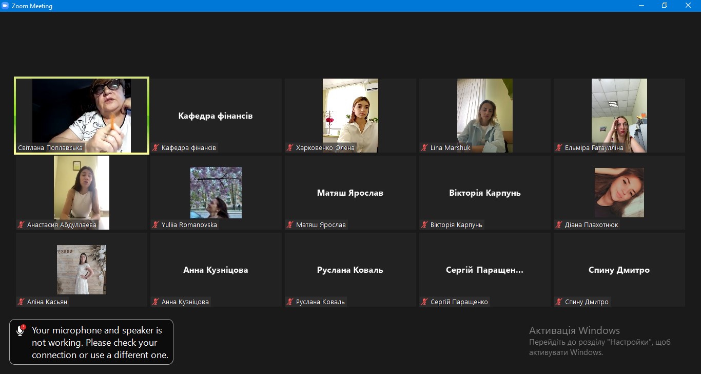Click the truncated Сергій Паращен... tile name
The height and width of the screenshot is (374, 701).
[x=484, y=270]
